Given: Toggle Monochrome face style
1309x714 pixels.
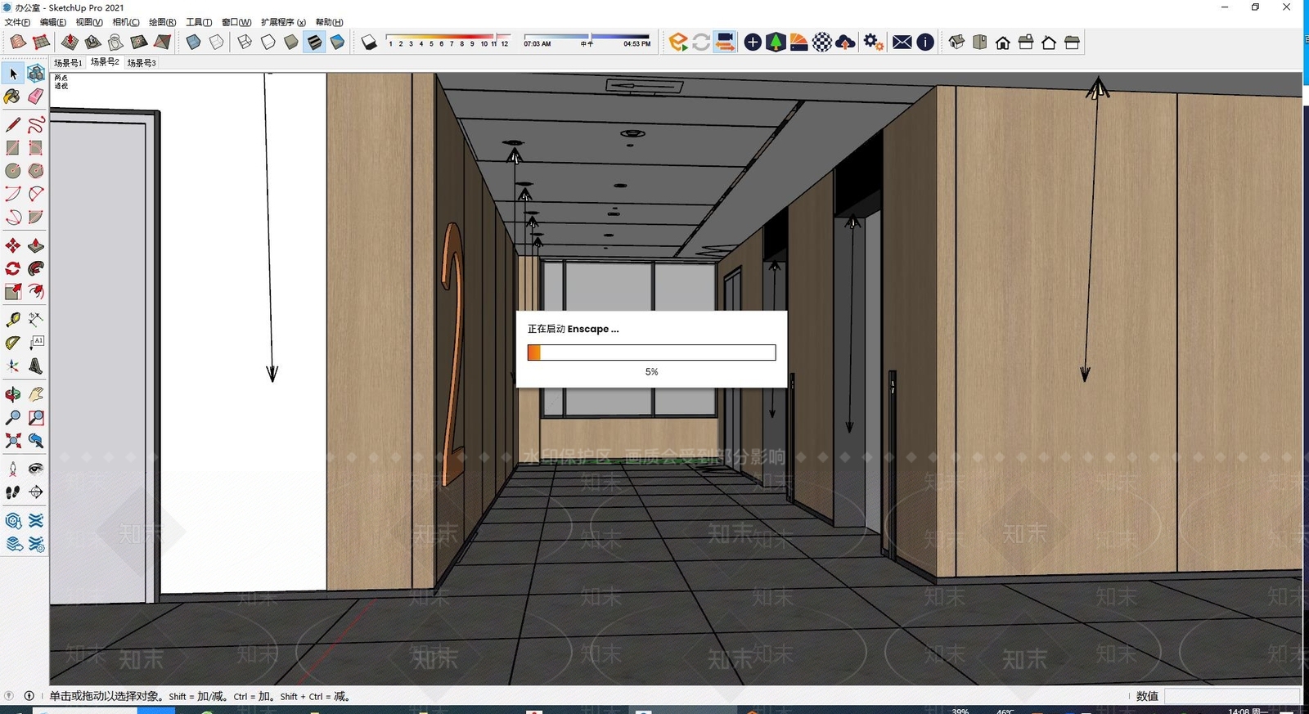Looking at the screenshot, I should pyautogui.click(x=337, y=42).
